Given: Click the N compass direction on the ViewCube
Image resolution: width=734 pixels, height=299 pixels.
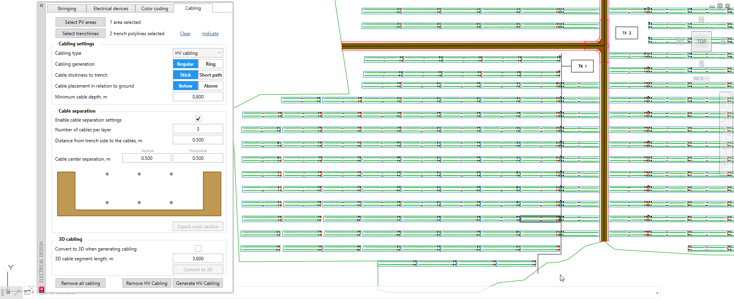Looking at the screenshot, I should click(x=701, y=20).
